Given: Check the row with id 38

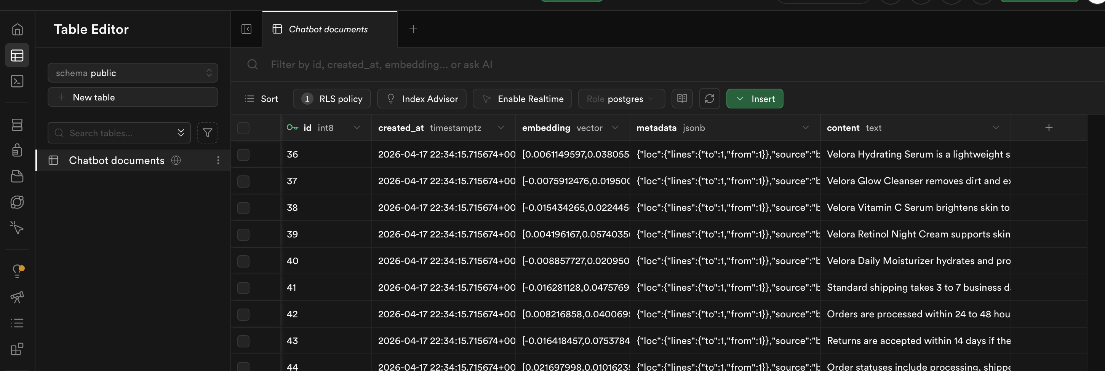Looking at the screenshot, I should (x=243, y=208).
